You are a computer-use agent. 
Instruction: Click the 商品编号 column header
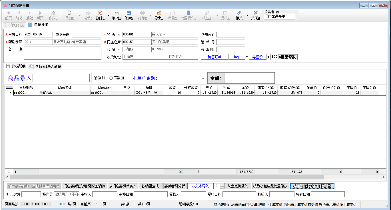[26, 87]
